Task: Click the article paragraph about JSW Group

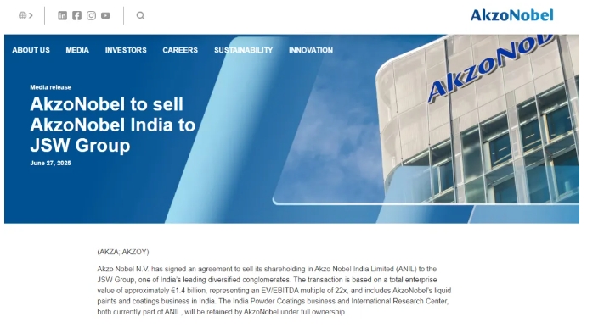Action: point(274,291)
